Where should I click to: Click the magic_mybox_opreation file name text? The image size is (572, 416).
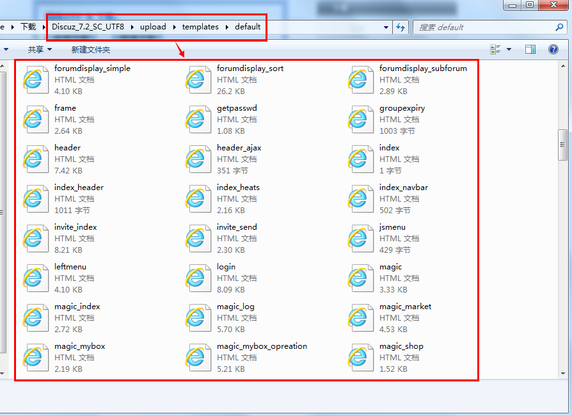coord(262,346)
